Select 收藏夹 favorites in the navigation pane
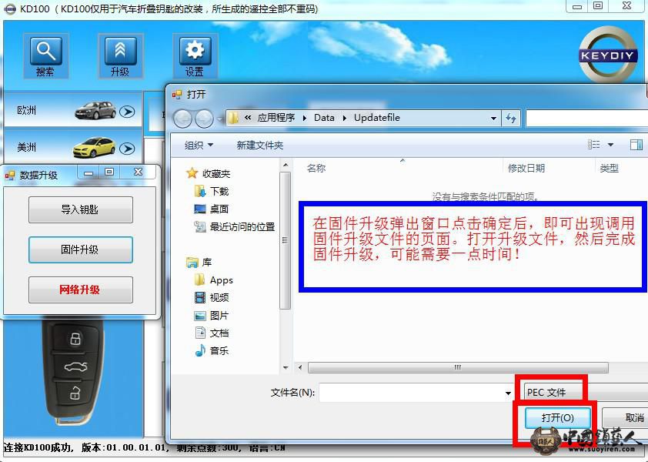 pyautogui.click(x=208, y=174)
